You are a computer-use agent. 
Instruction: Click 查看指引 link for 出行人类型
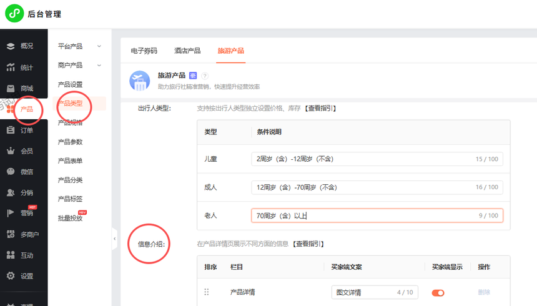tap(320, 108)
